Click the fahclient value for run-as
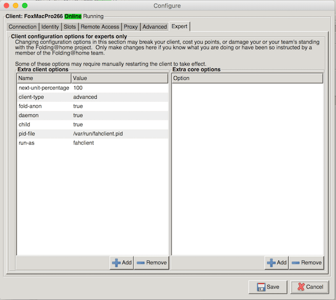 [83, 143]
